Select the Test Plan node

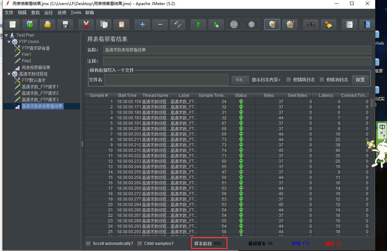(x=25, y=35)
